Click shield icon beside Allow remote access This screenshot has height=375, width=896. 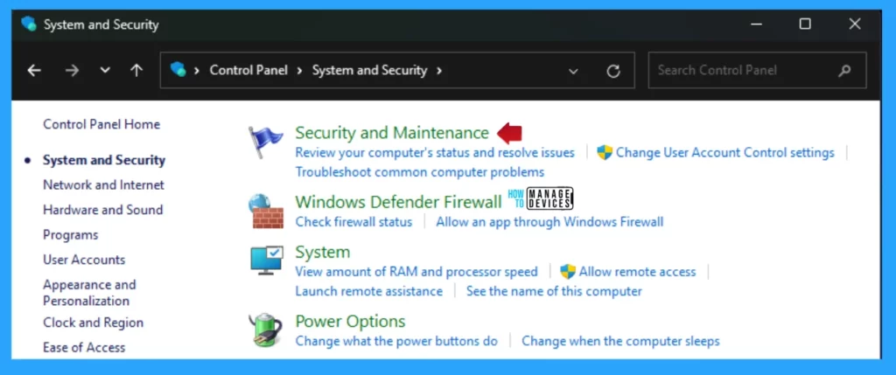click(x=567, y=272)
